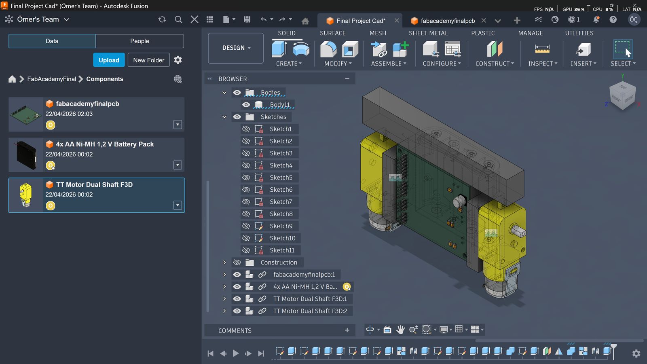The width and height of the screenshot is (647, 364).
Task: Open Display Settings in the navigation bar
Action: click(444, 330)
